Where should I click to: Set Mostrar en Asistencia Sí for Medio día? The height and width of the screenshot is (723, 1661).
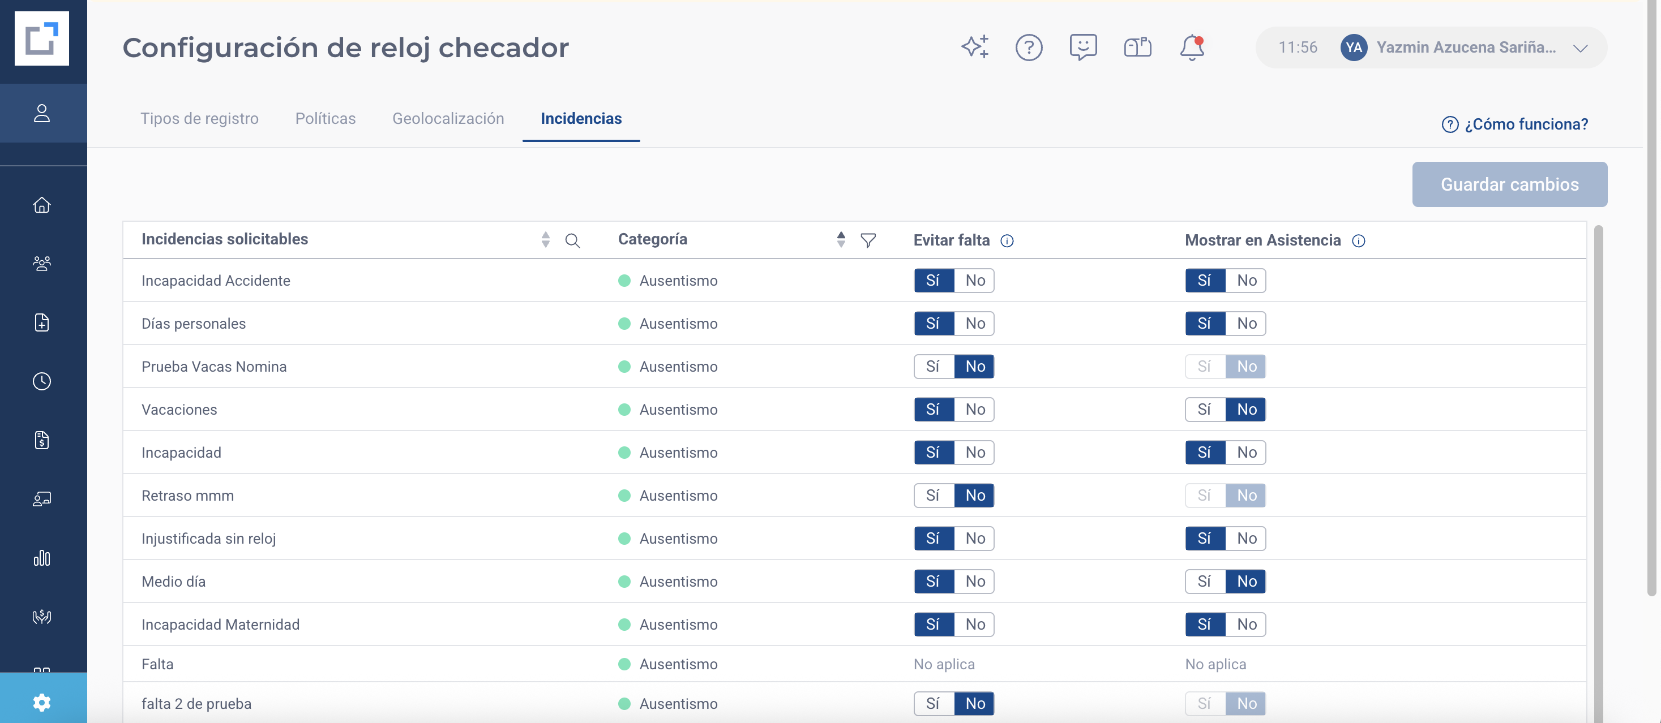coord(1205,581)
